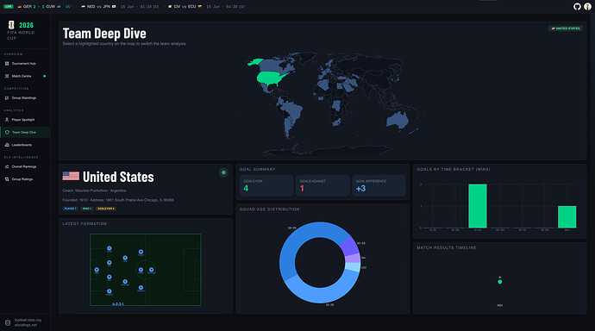Click the tall green goals bar in chart
Screen dimensions: 595x331
click(x=478, y=206)
